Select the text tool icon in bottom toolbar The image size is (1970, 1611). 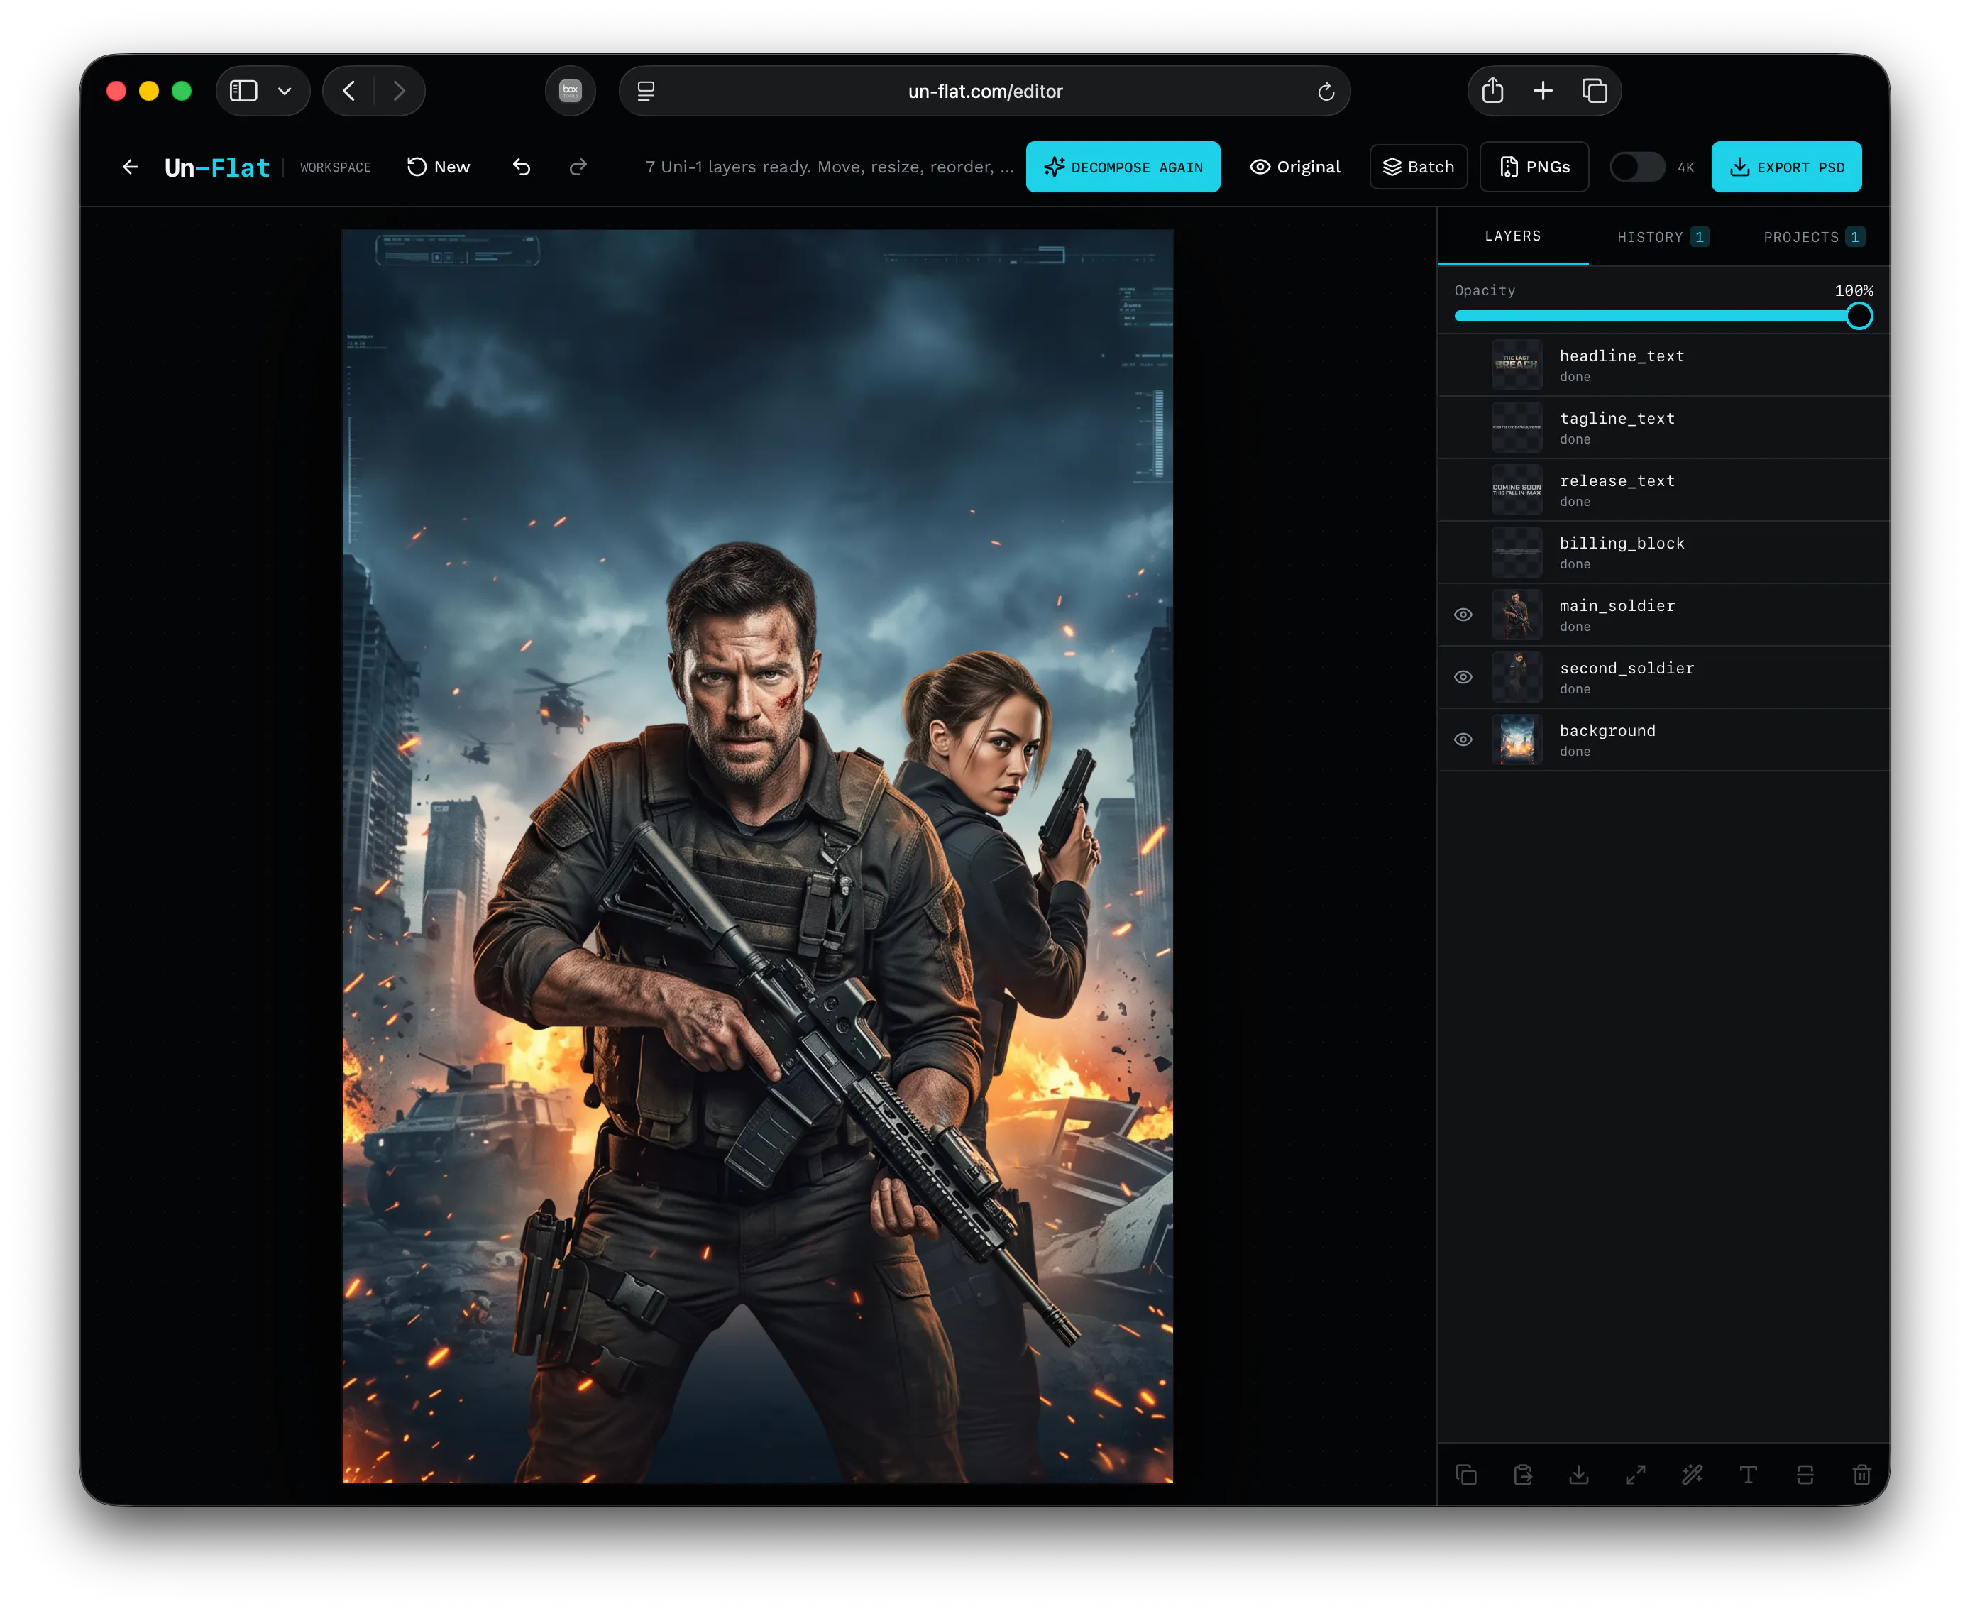coord(1748,1475)
